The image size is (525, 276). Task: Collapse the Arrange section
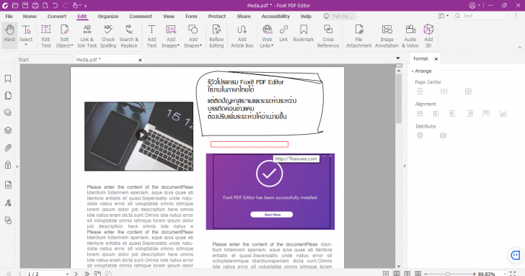412,71
